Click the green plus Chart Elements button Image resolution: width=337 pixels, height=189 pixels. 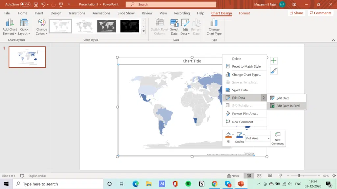pos(273,61)
